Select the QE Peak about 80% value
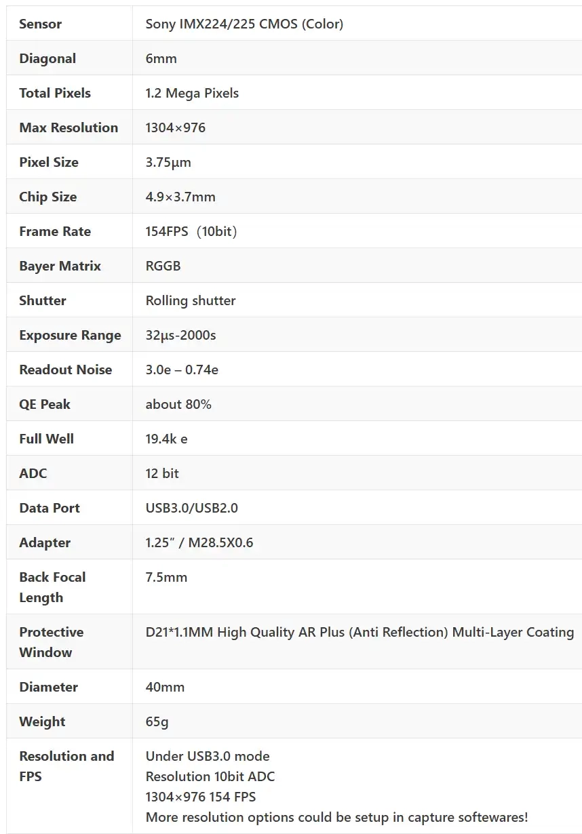The width and height of the screenshot is (582, 834). [178, 405]
